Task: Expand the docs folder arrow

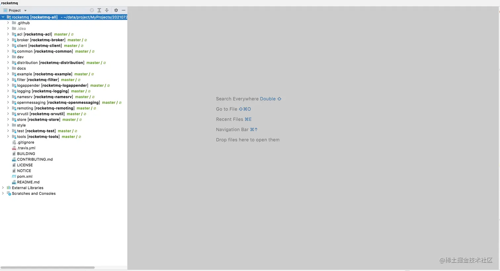Action: pos(8,68)
